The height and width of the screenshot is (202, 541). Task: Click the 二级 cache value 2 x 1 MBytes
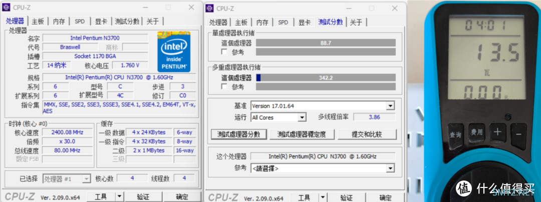point(148,150)
